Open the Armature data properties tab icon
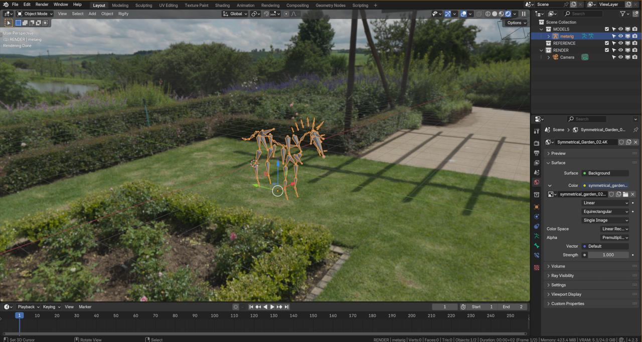The image size is (642, 342). click(537, 236)
